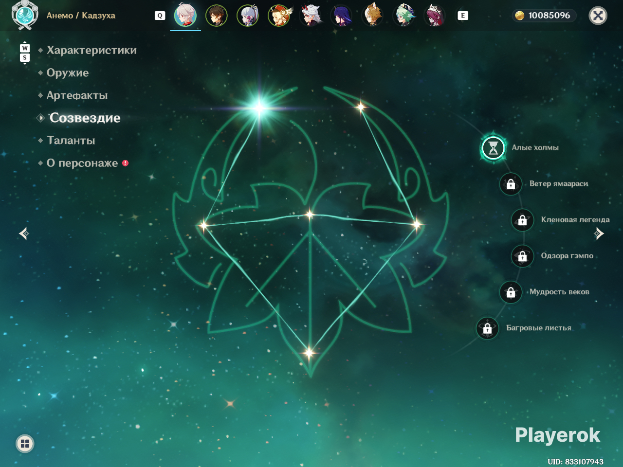This screenshot has height=467, width=623.
Task: Open the О персонаже menu section
Action: click(82, 163)
